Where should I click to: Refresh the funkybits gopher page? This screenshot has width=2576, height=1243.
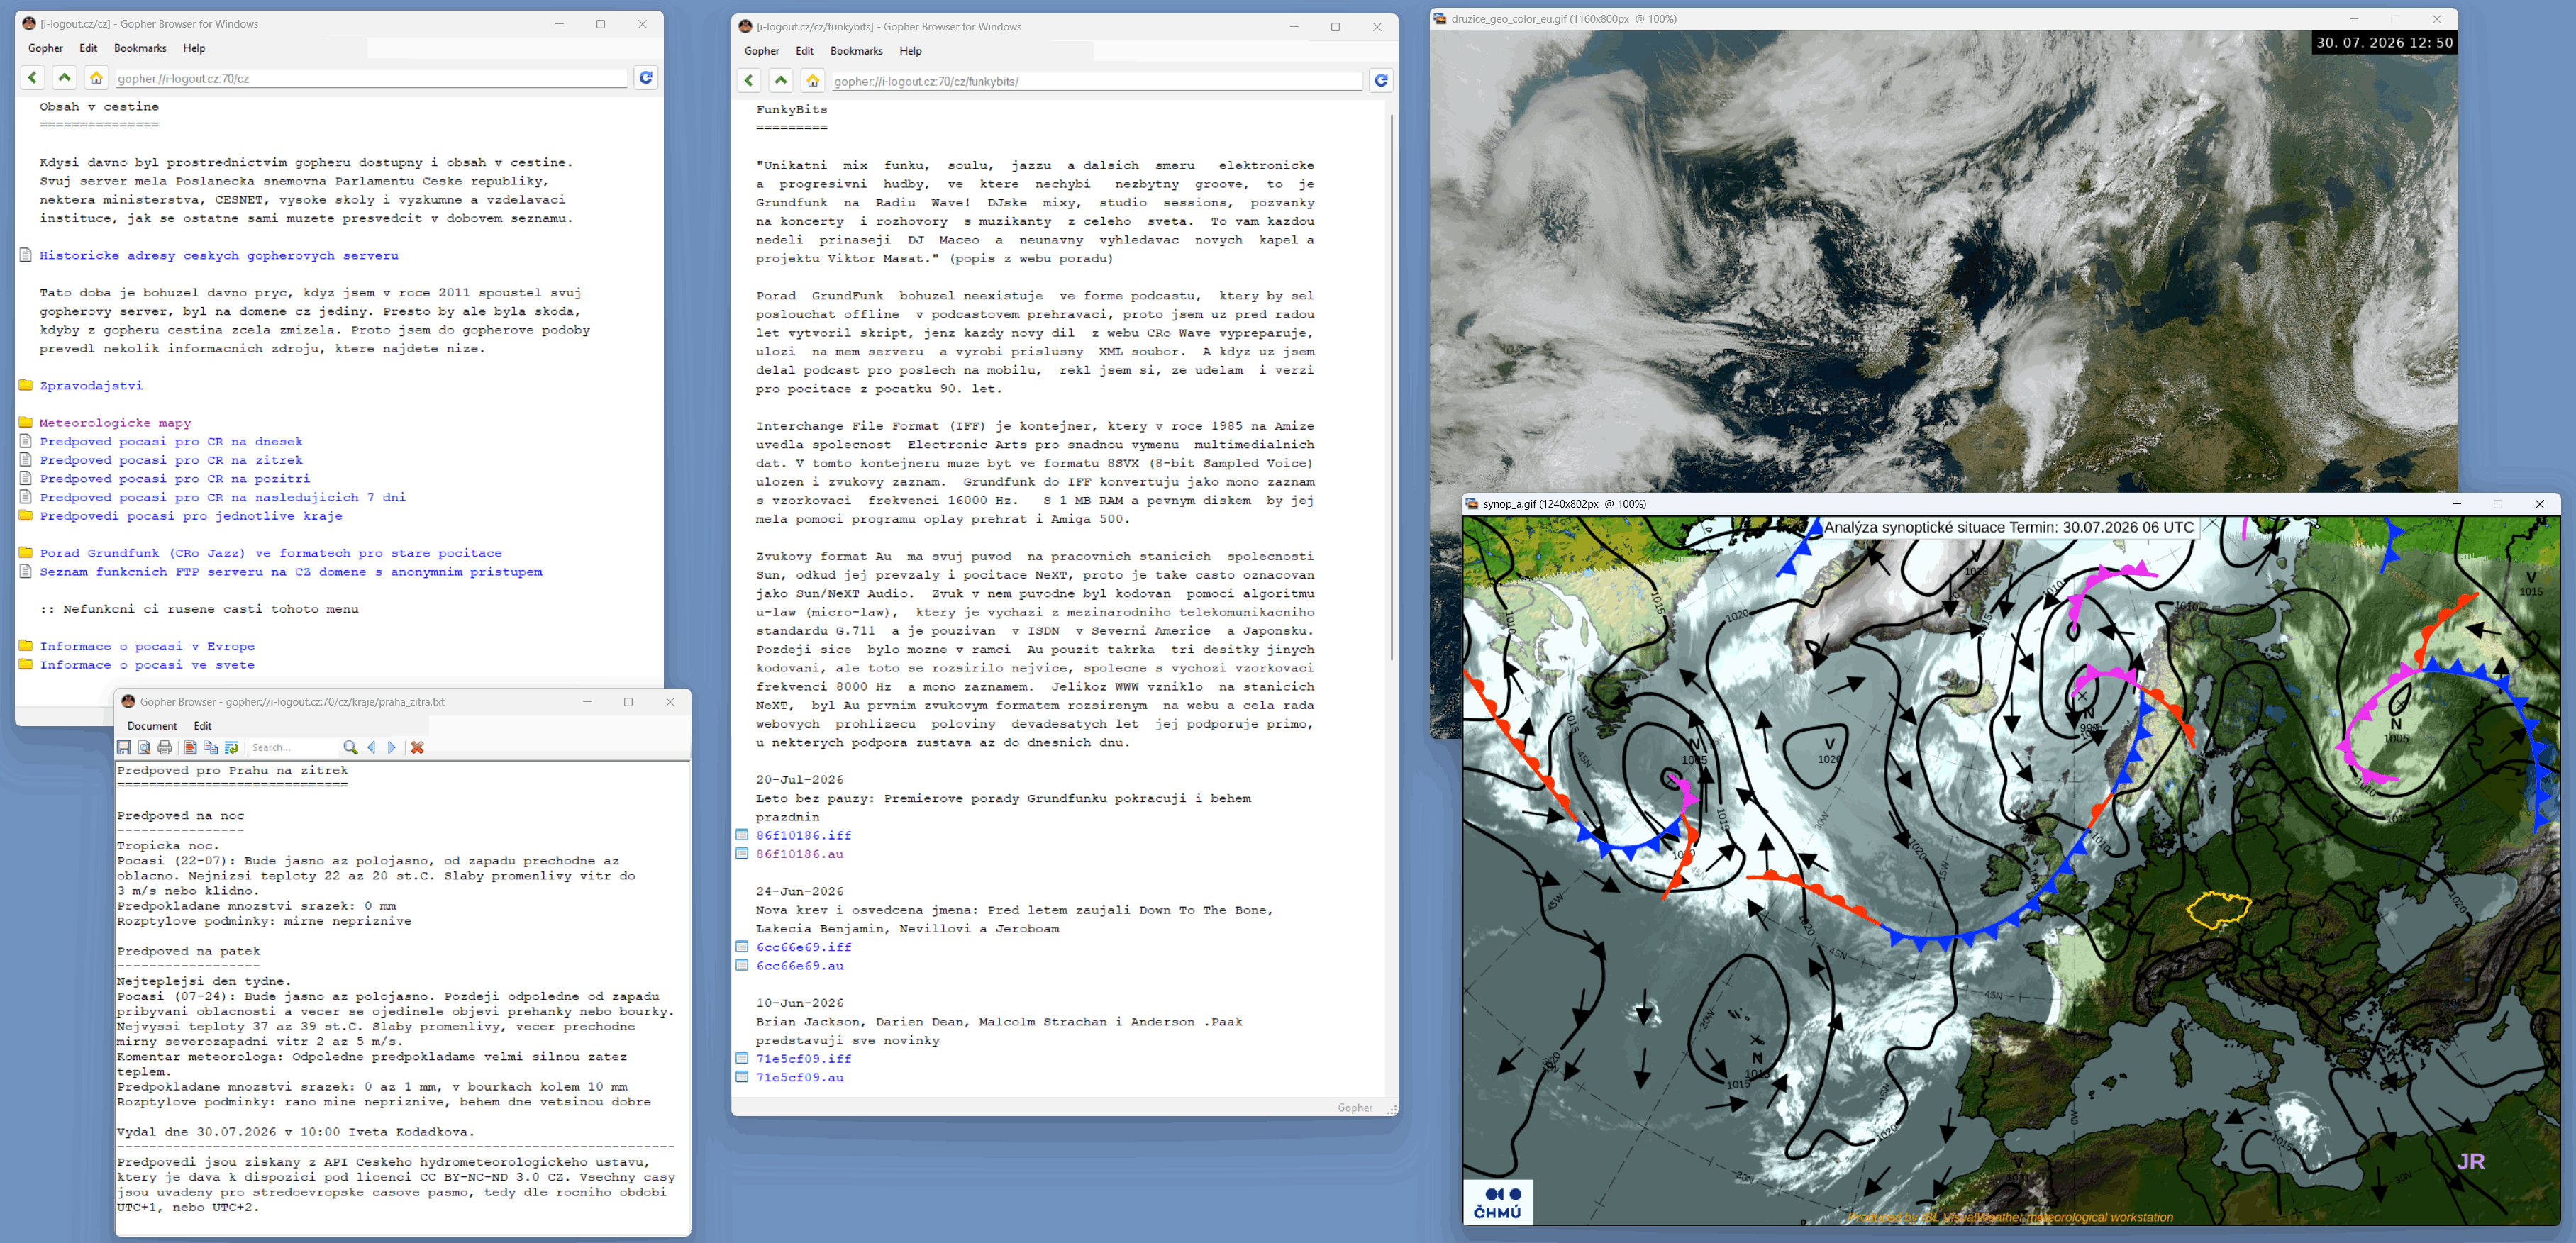1381,81
